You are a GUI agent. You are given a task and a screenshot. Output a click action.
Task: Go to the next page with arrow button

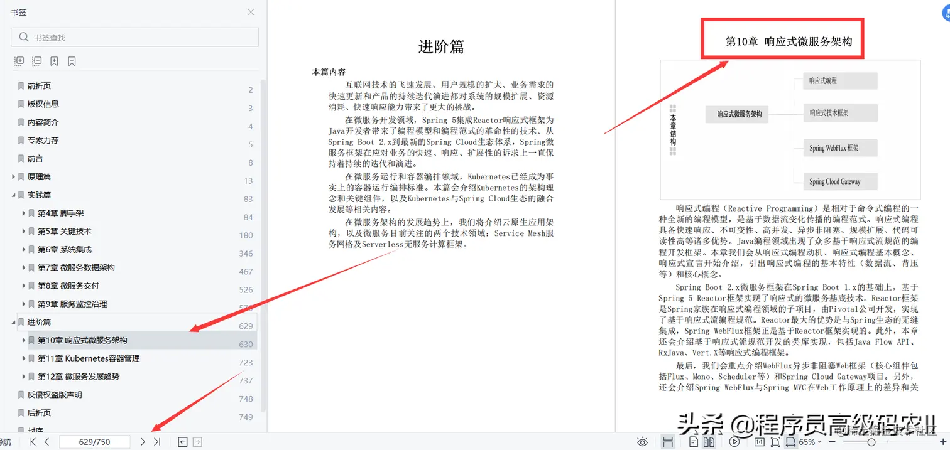[x=142, y=442]
